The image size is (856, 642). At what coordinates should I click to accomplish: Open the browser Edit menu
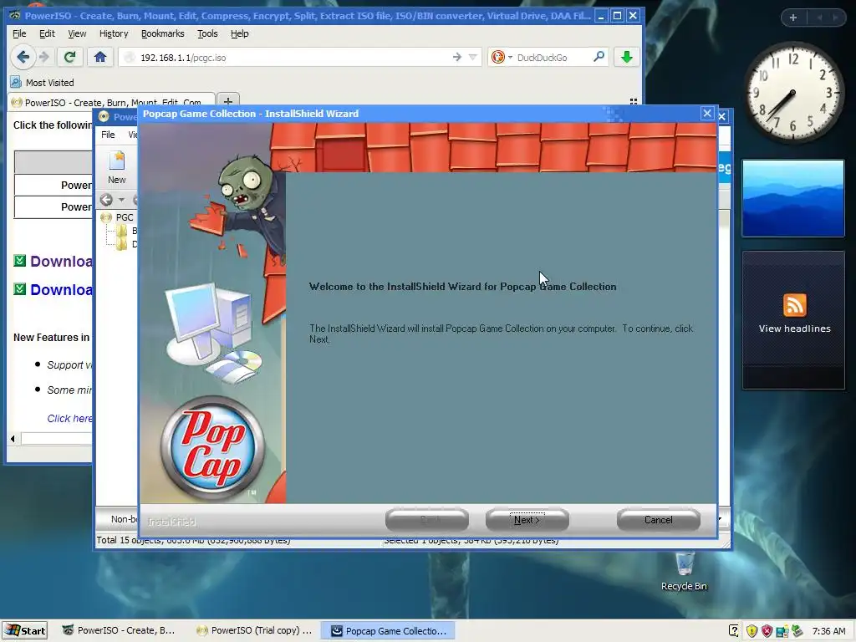tap(47, 33)
